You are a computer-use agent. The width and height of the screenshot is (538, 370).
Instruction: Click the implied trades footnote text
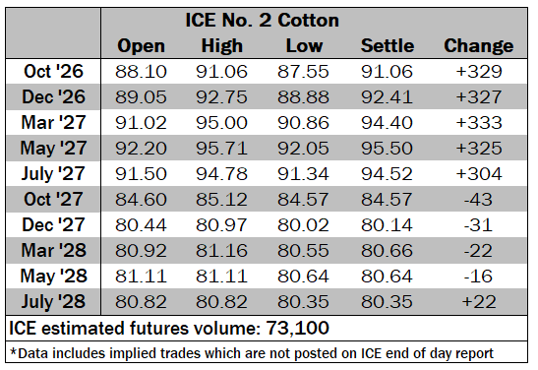point(252,353)
